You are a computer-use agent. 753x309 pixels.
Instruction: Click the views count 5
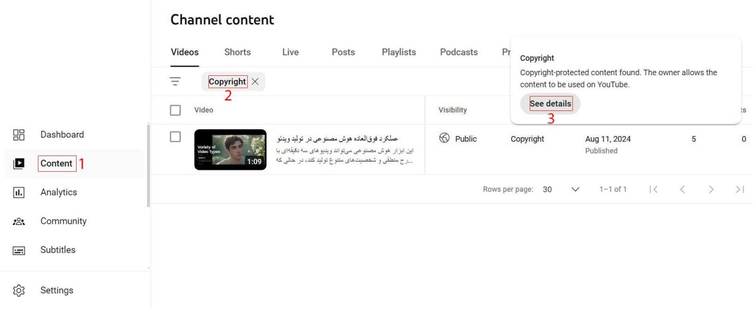click(x=693, y=139)
